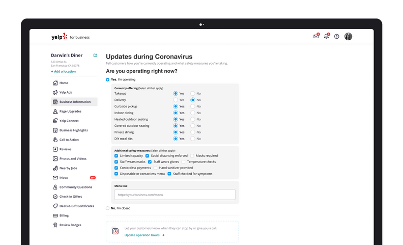
Task: Set Delivery to No
Action: [192, 100]
